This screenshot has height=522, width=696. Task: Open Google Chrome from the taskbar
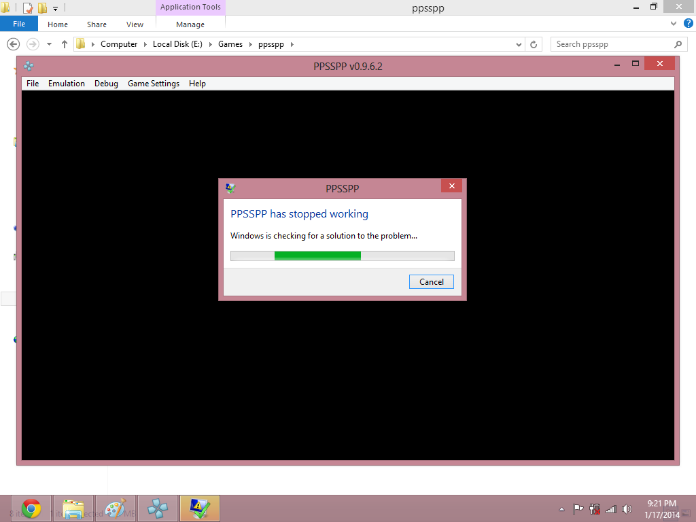click(31, 508)
